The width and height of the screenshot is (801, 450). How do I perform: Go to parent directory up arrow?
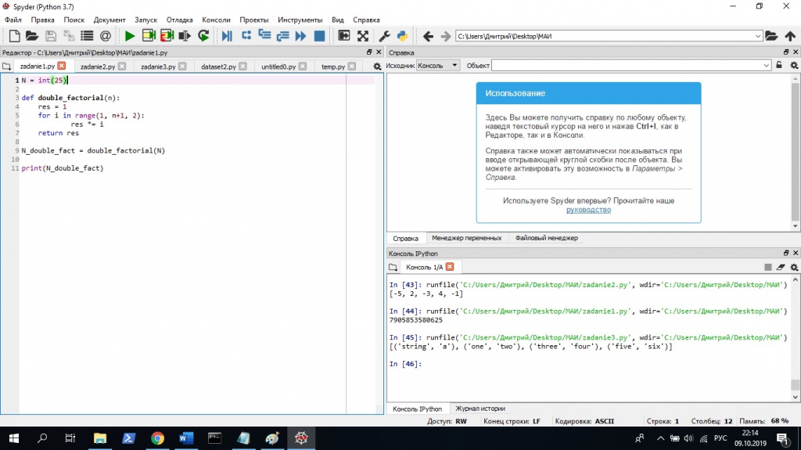790,36
